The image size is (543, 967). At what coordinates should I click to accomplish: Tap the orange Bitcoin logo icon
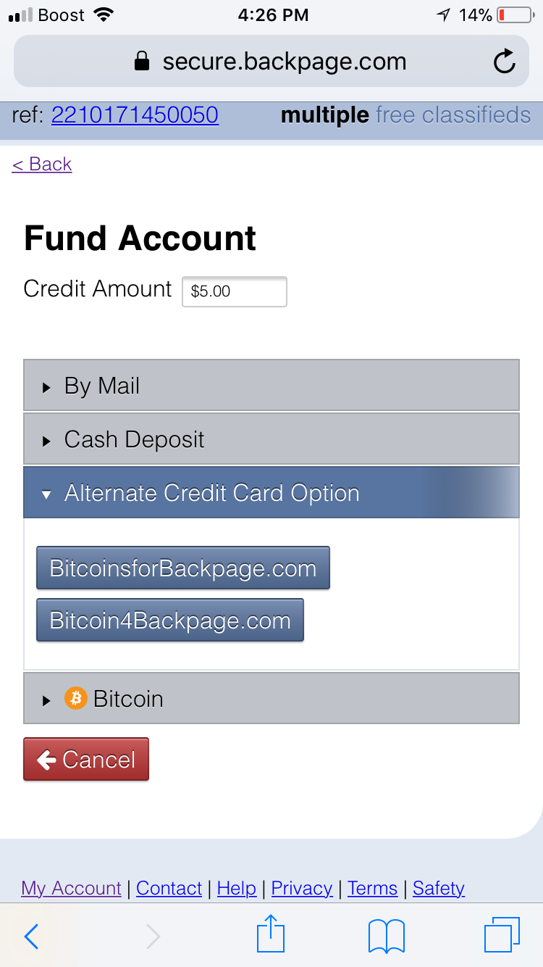tap(76, 699)
